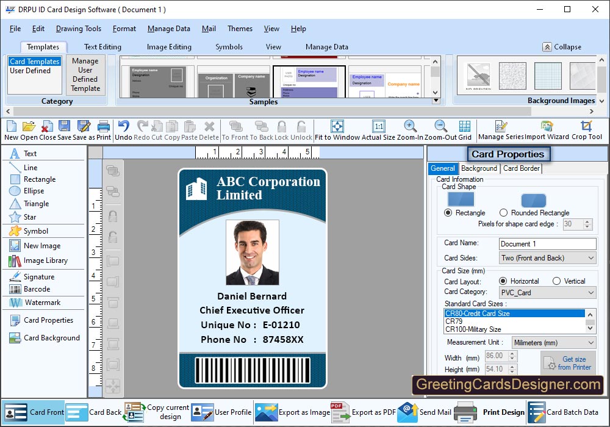Open the Background tab in Card Properties
Image resolution: width=610 pixels, height=427 pixels.
coord(479,168)
